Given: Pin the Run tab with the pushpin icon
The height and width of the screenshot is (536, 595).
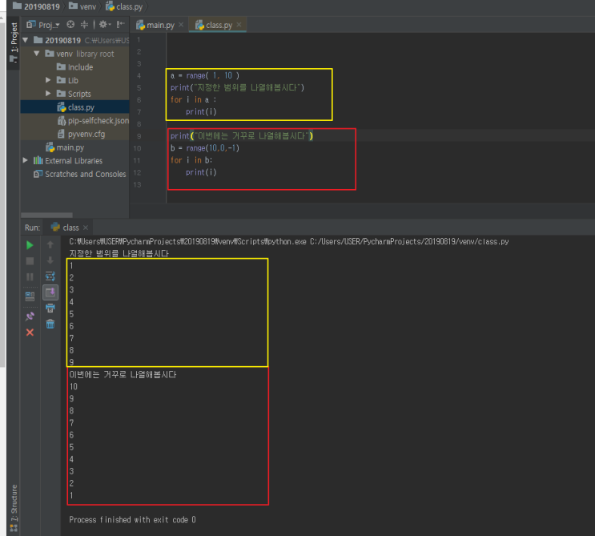Looking at the screenshot, I should click(x=30, y=316).
